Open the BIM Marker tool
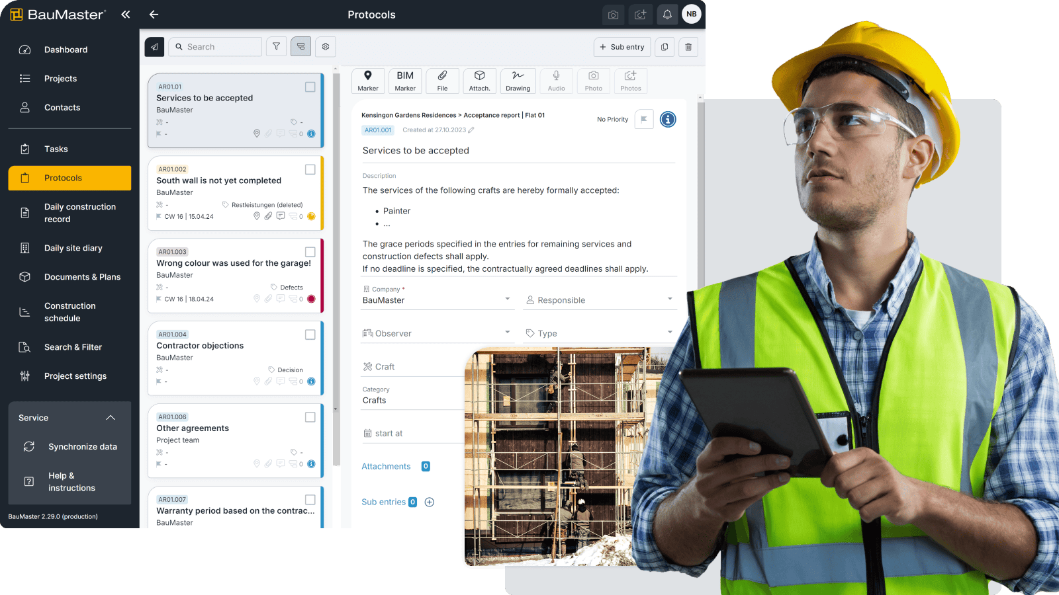Image resolution: width=1059 pixels, height=595 pixels. point(405,80)
